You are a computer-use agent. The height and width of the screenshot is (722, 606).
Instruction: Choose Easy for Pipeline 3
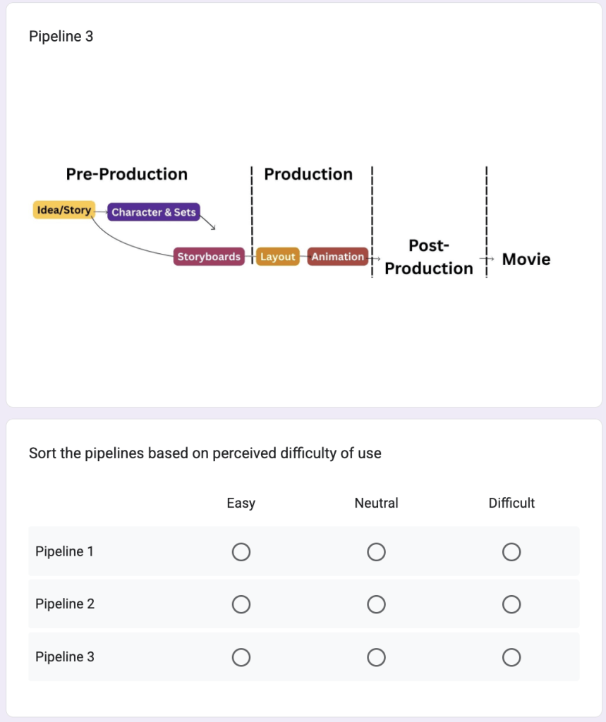point(241,657)
